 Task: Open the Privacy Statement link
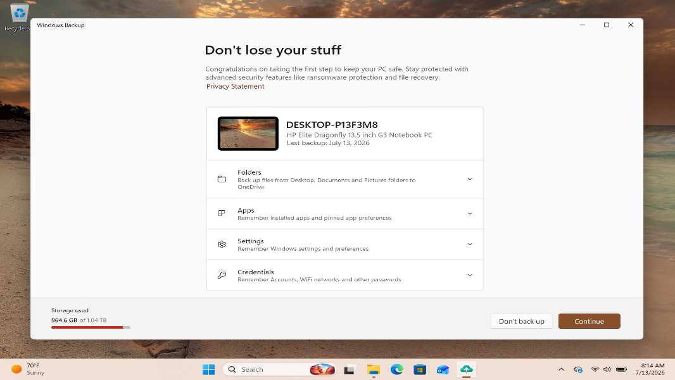click(x=235, y=86)
